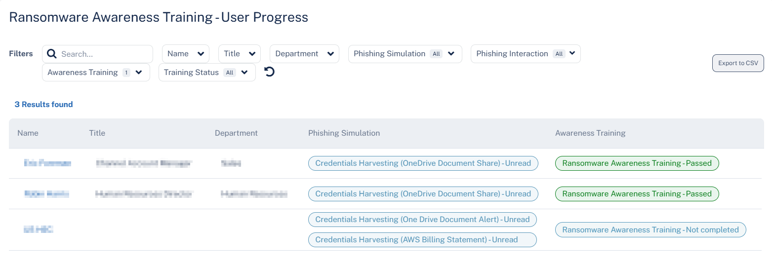Screen dimensions: 772x264
Task: Click the Ransomware Training Not completed tag
Action: [650, 230]
